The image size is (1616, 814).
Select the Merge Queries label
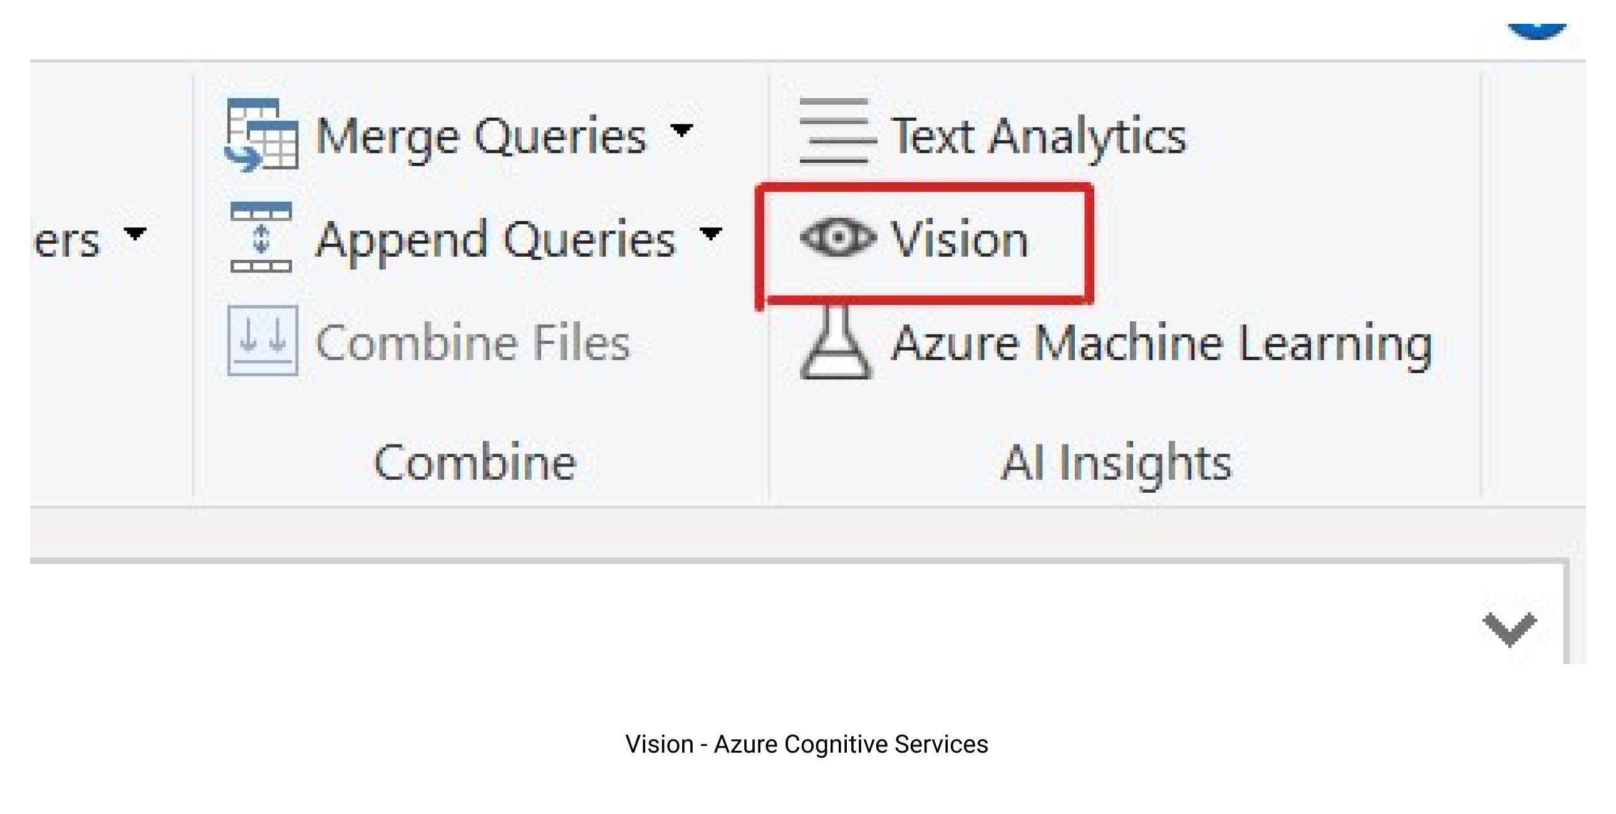(481, 137)
